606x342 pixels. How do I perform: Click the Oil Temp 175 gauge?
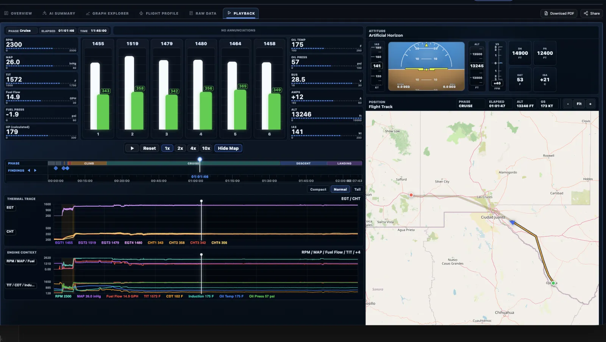click(326, 45)
